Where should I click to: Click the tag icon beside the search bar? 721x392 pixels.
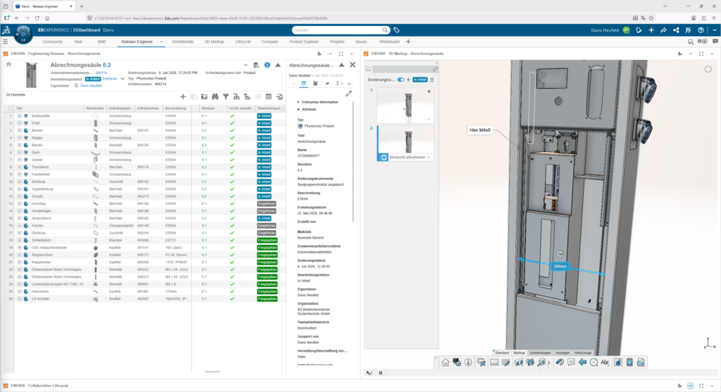click(x=397, y=30)
